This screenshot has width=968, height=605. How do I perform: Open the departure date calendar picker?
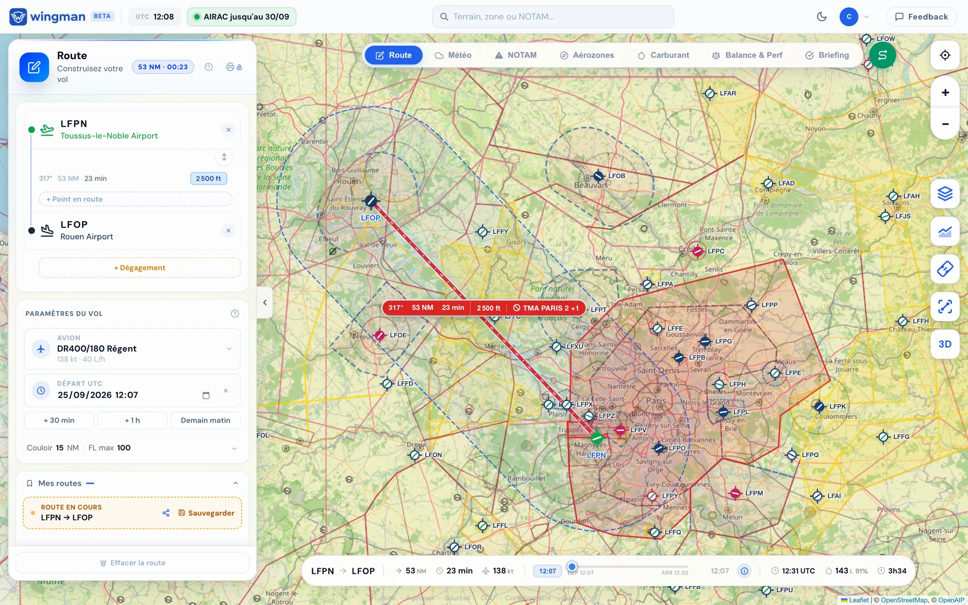click(x=206, y=395)
